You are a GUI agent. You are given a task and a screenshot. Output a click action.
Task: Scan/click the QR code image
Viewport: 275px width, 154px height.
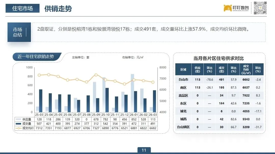pyautogui.click(x=260, y=8)
